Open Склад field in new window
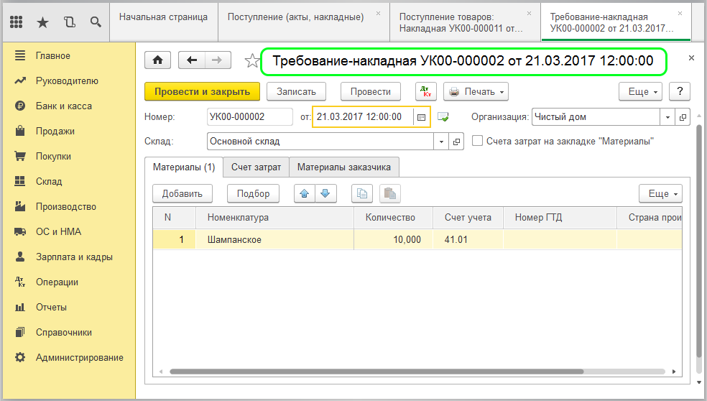Viewport: 707px width, 401px height. [456, 142]
